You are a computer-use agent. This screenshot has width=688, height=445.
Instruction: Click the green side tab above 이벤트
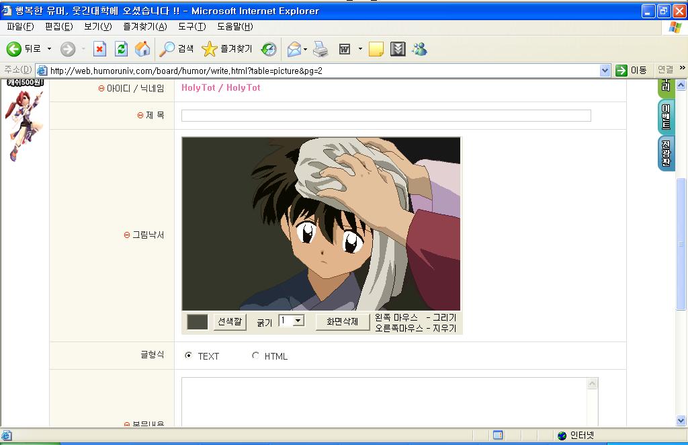tap(666, 88)
